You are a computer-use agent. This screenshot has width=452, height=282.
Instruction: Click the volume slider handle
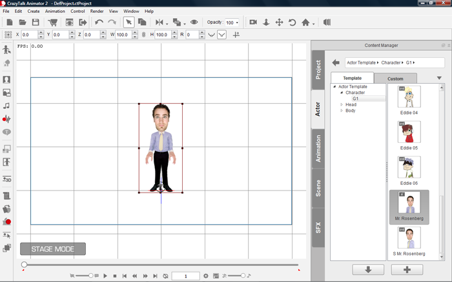click(x=243, y=276)
